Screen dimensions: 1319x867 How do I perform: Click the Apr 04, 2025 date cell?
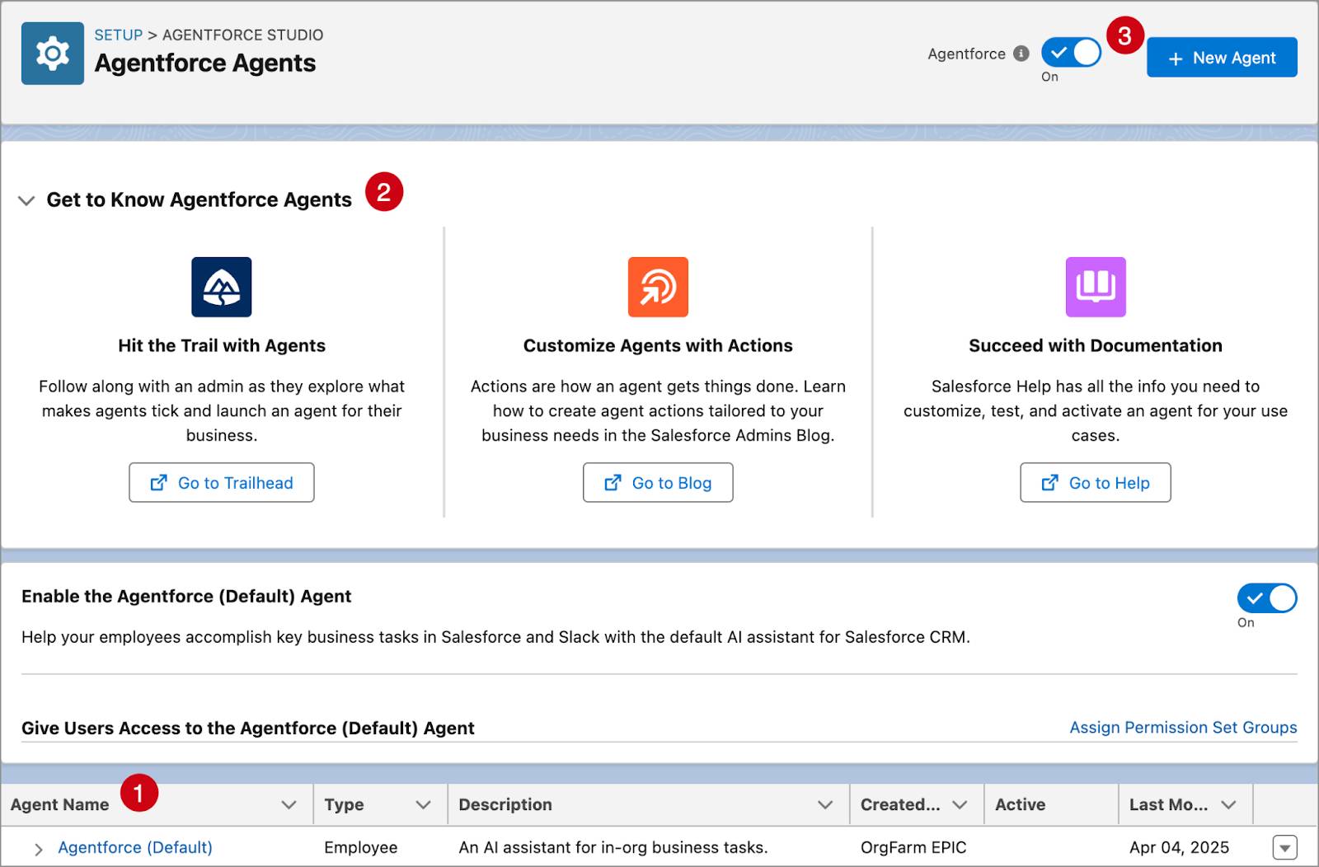[x=1179, y=848]
